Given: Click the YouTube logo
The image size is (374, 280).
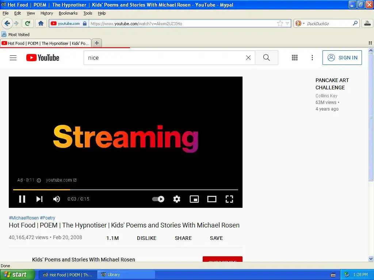Looking at the screenshot, I should click(43, 58).
